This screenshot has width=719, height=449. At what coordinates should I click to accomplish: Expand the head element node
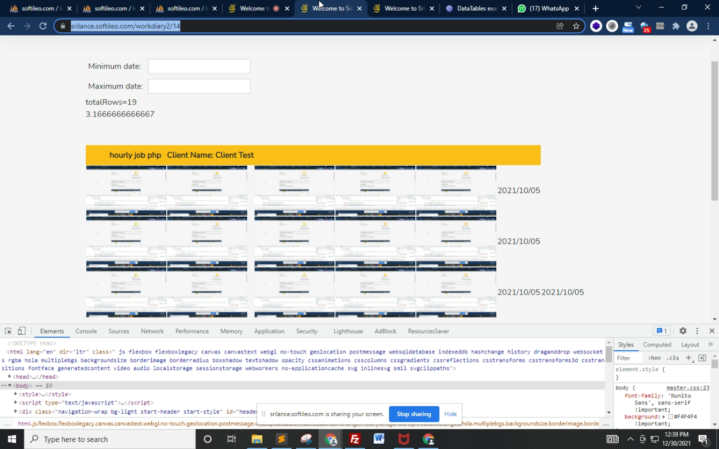pyautogui.click(x=10, y=377)
